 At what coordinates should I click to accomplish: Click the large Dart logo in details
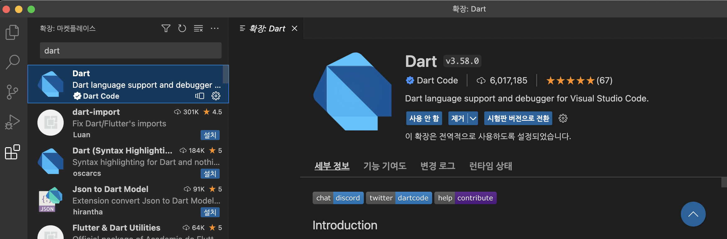pos(353,91)
